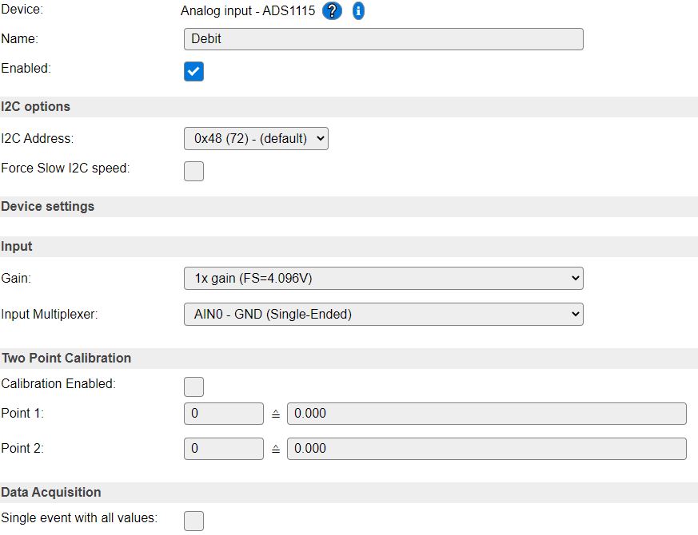698x535 pixels.
Task: Select the Point 2 calibrated value field
Action: pyautogui.click(x=487, y=449)
